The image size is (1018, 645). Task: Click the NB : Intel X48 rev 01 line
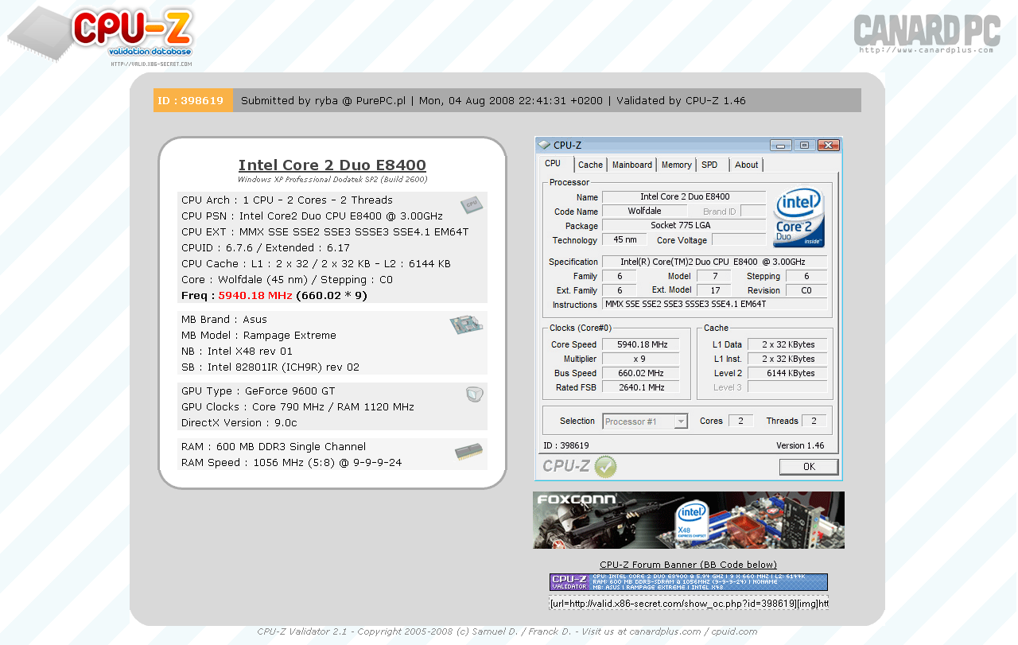click(237, 352)
